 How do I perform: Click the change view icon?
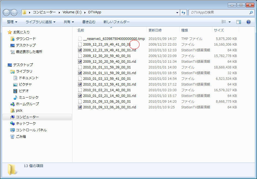point(223,22)
